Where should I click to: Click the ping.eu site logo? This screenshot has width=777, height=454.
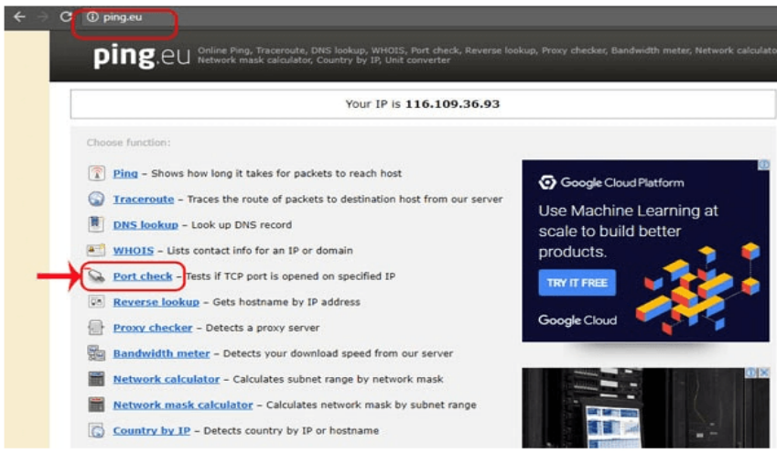(x=141, y=56)
